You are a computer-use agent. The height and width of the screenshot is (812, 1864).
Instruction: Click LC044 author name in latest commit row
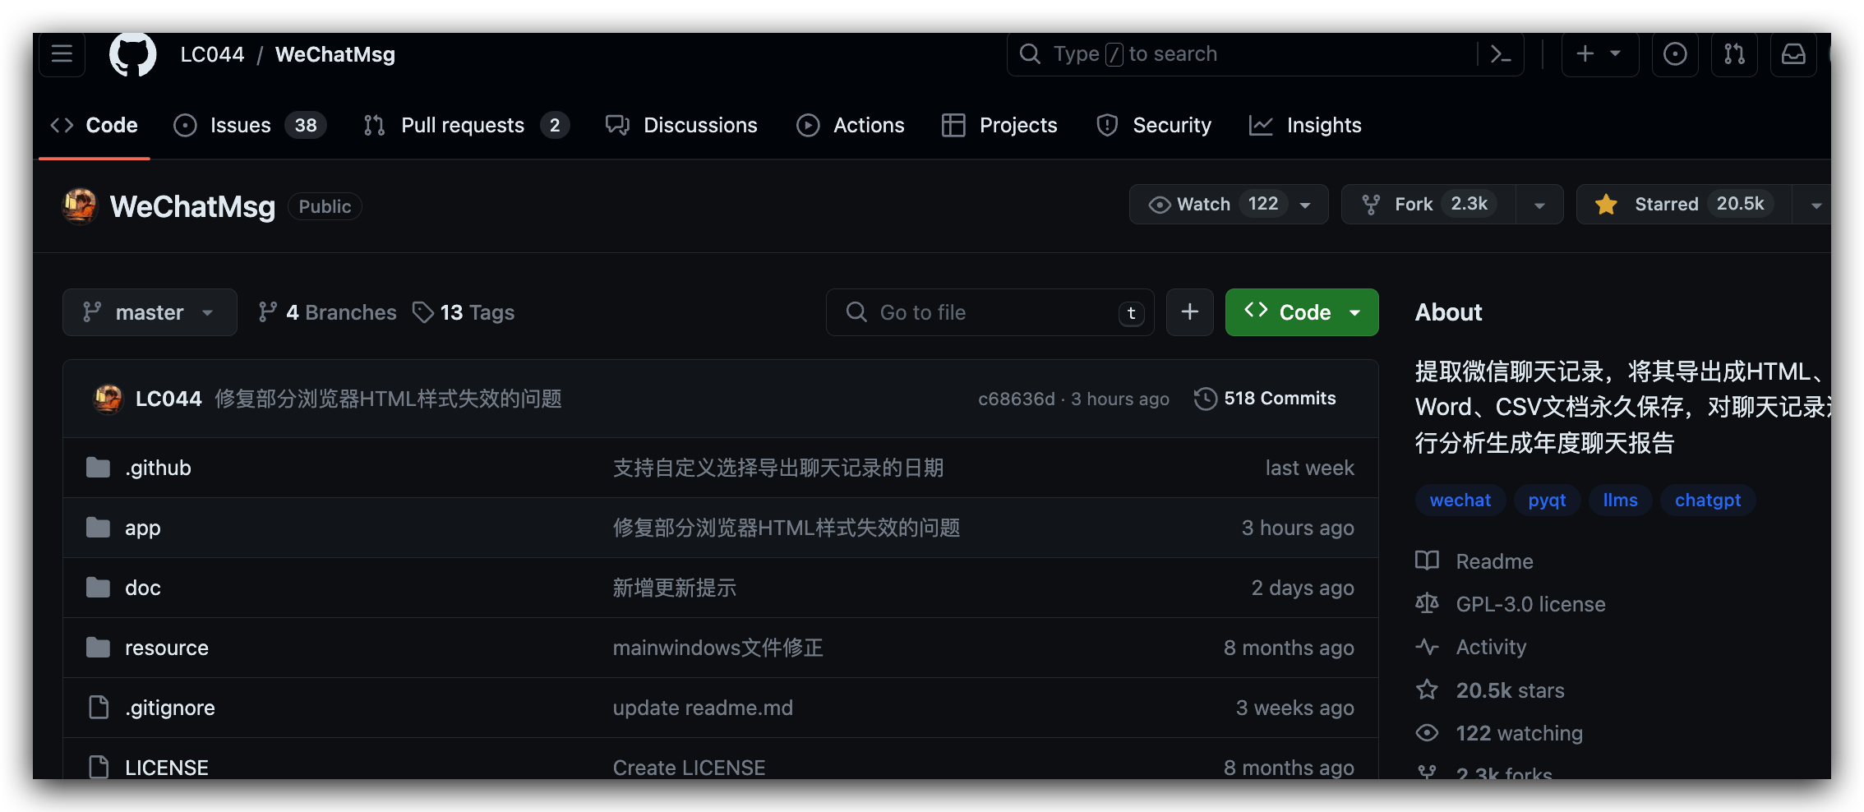coord(168,399)
